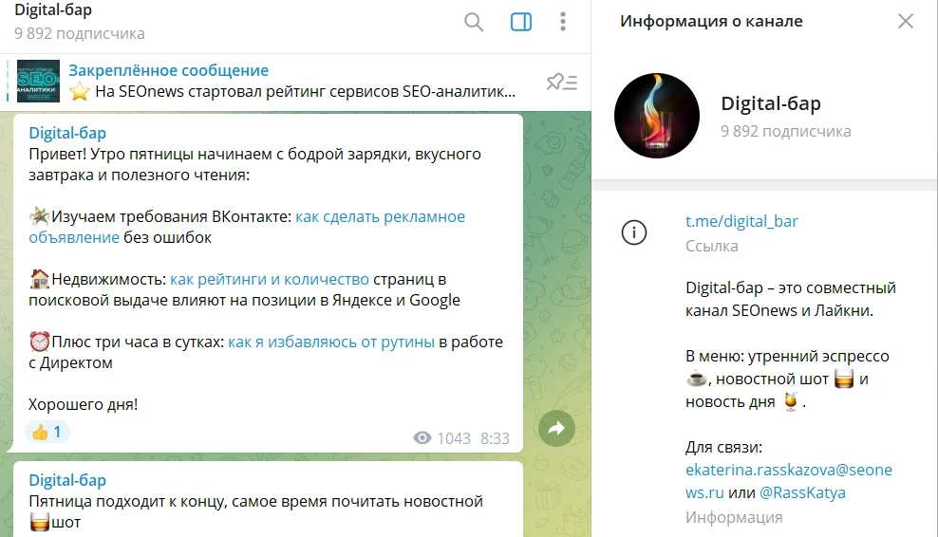Click the cocktail emoji after новость дня
Image resolution: width=938 pixels, height=537 pixels.
point(790,401)
